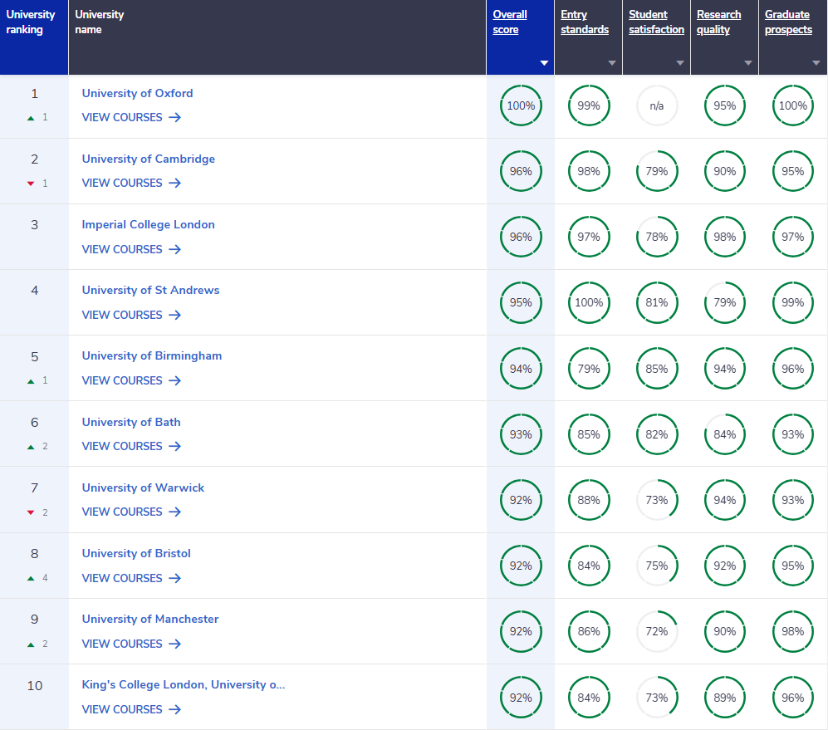Open University of Warwick page
The width and height of the screenshot is (828, 730).
(143, 487)
